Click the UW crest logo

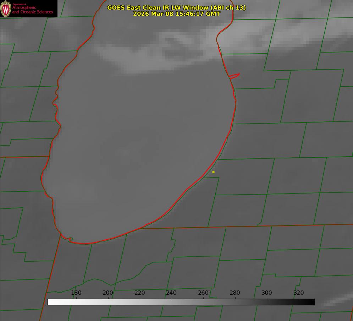coord(6,9)
